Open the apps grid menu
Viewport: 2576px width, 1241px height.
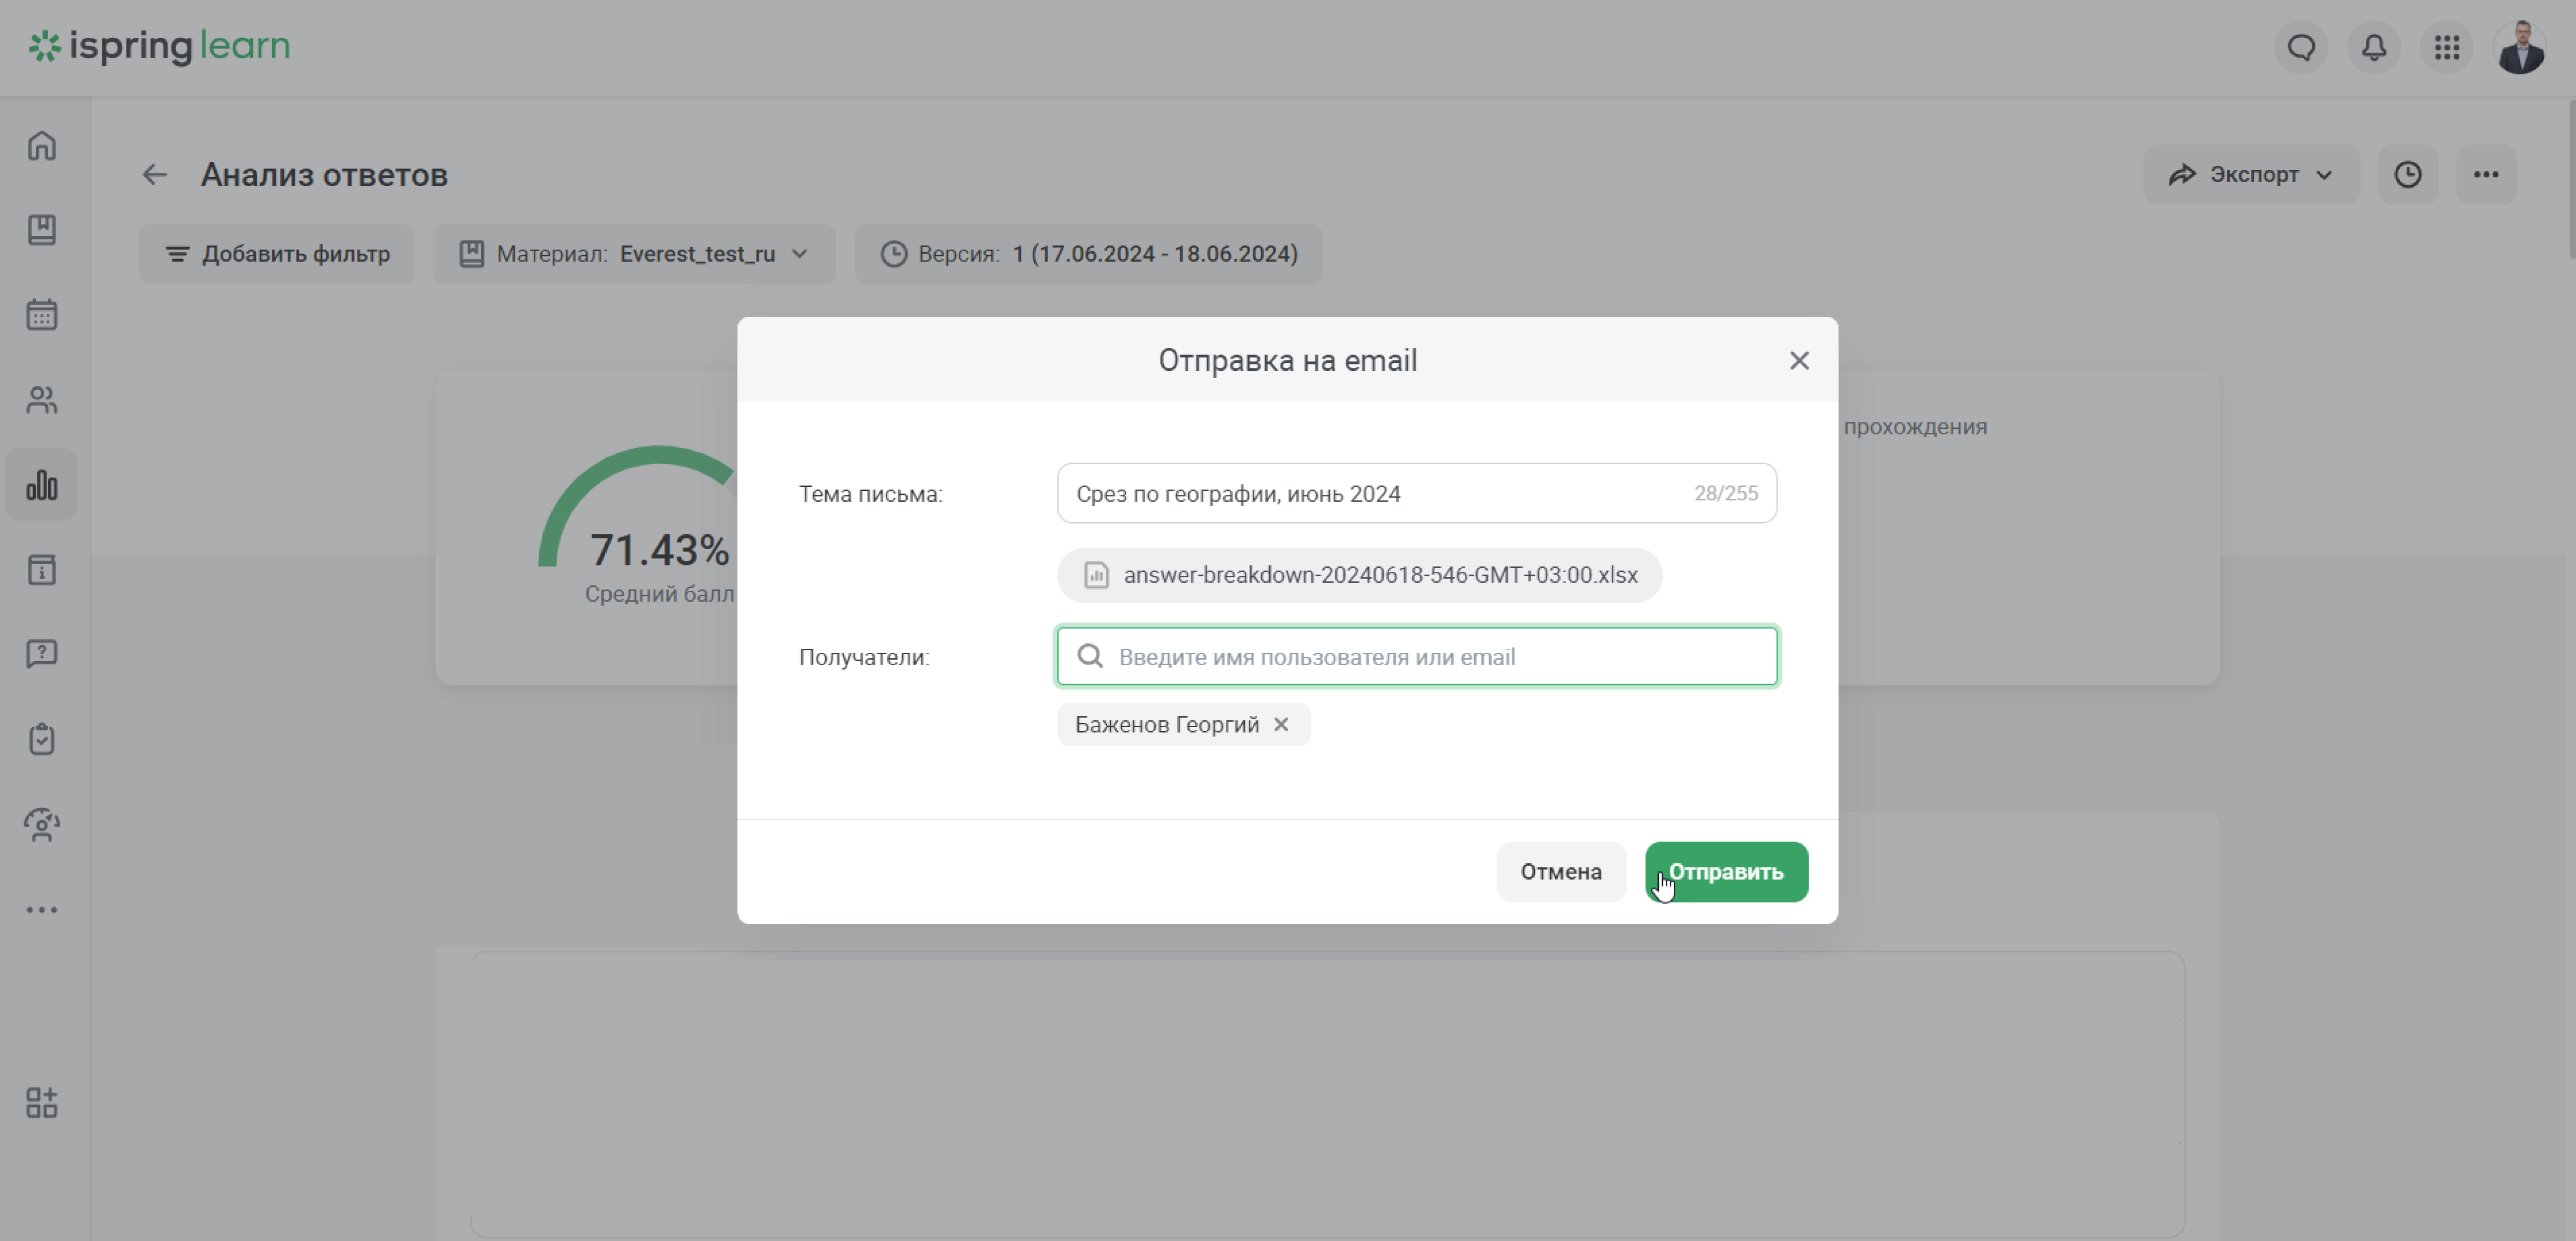point(2447,47)
